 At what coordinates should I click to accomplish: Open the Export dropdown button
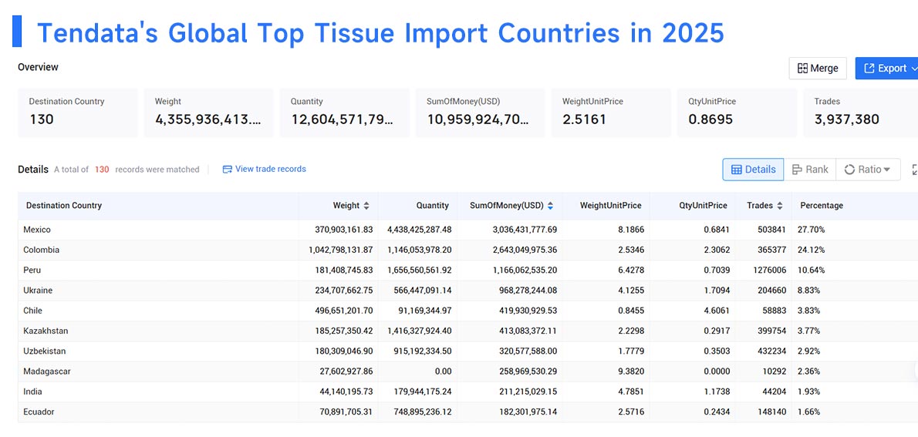886,68
